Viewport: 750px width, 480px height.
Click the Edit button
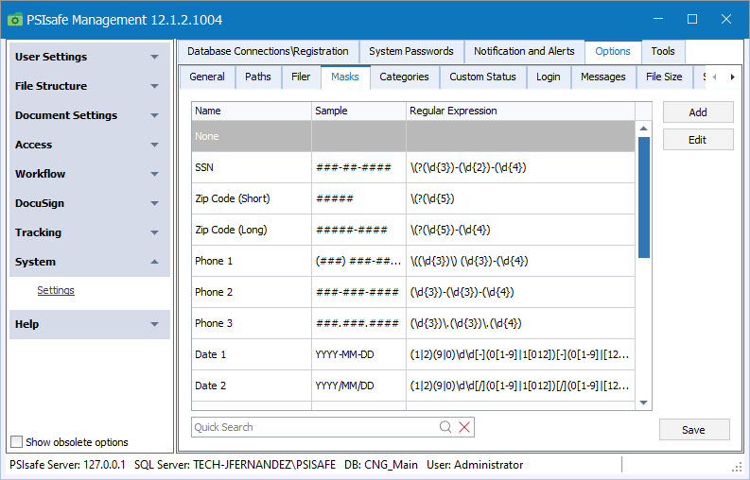[x=698, y=140]
